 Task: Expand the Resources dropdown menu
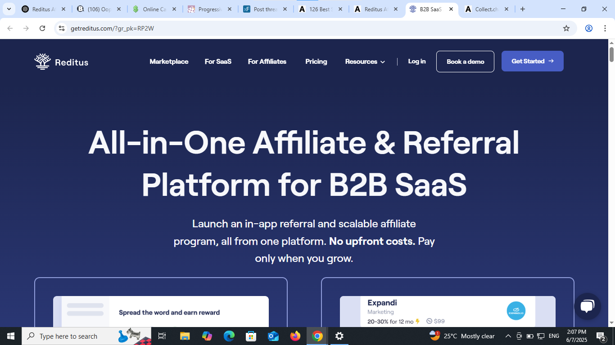(365, 62)
